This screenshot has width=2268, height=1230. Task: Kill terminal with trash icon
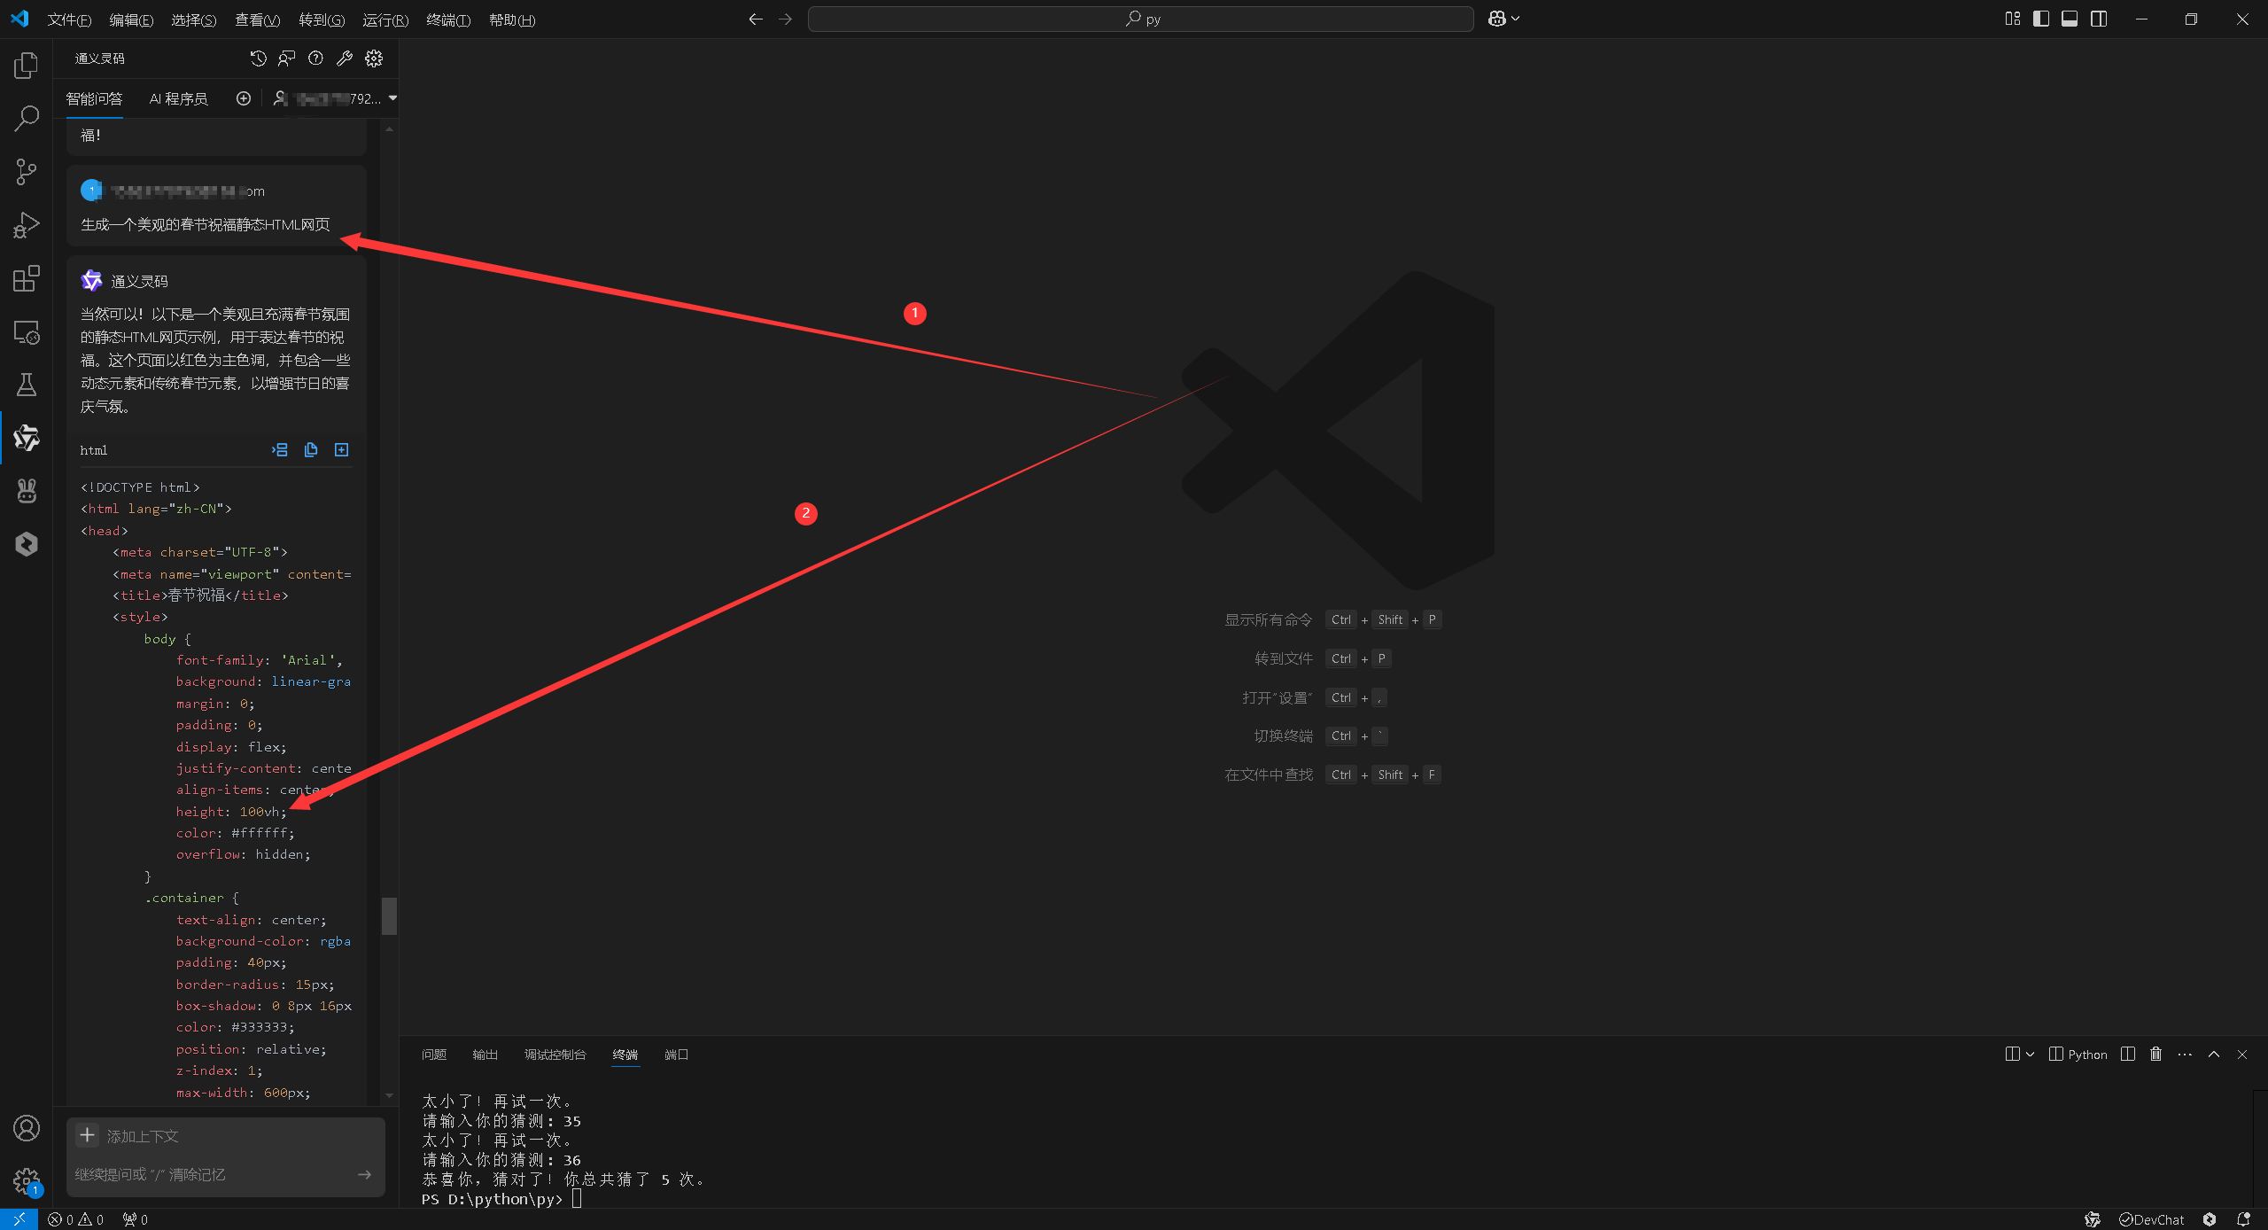click(2155, 1054)
